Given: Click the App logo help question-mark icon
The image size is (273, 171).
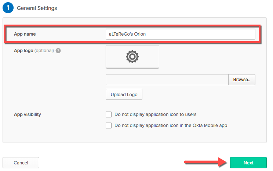Looking at the screenshot, I should click(58, 51).
